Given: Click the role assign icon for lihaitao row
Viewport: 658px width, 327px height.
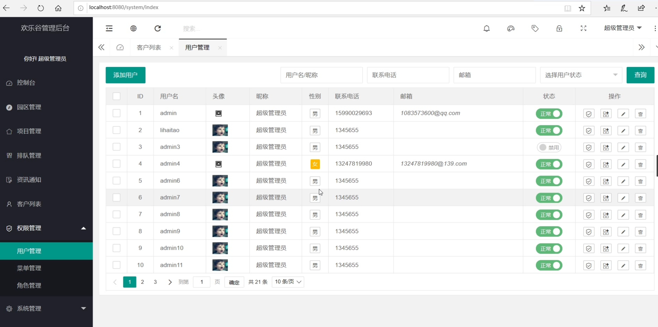Looking at the screenshot, I should [x=606, y=131].
